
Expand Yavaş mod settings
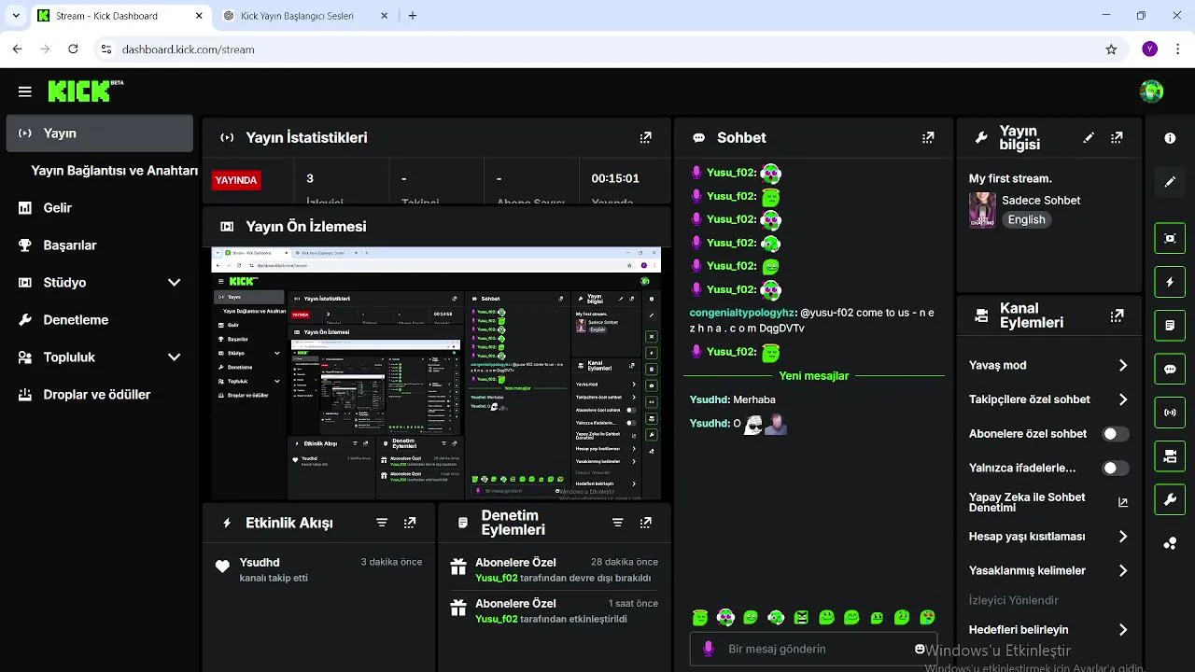(x=1123, y=365)
